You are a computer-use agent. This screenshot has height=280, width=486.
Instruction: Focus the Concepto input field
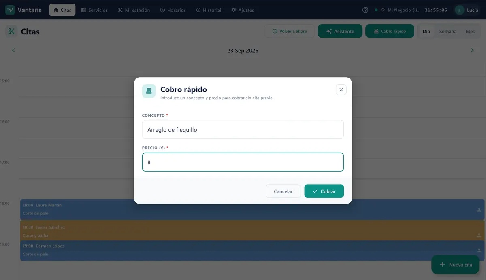(243, 129)
